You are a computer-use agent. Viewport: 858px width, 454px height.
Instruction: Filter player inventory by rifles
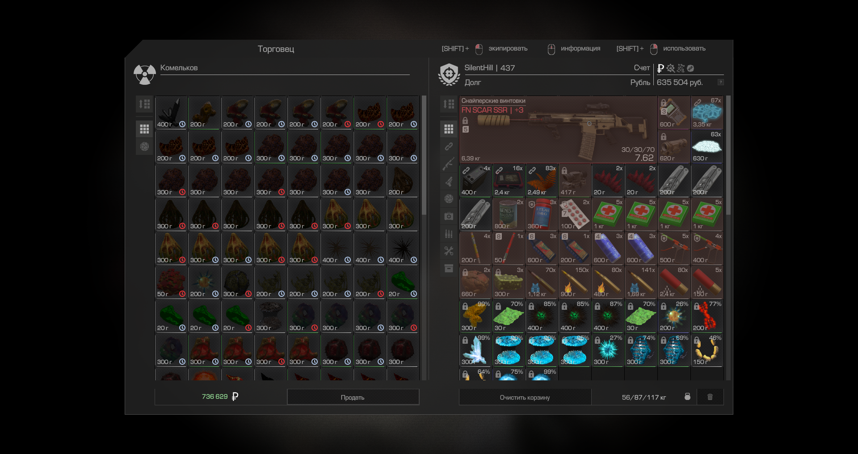coord(449,164)
